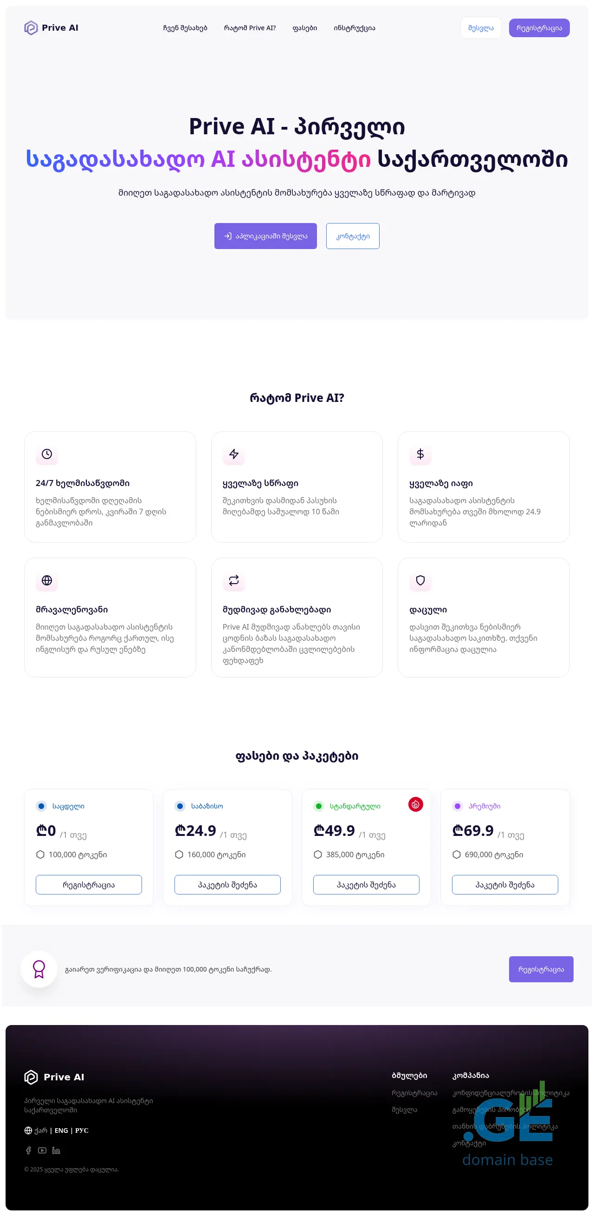Open the YouTube icon link in footer
This screenshot has height=1216, width=594.
42,1150
